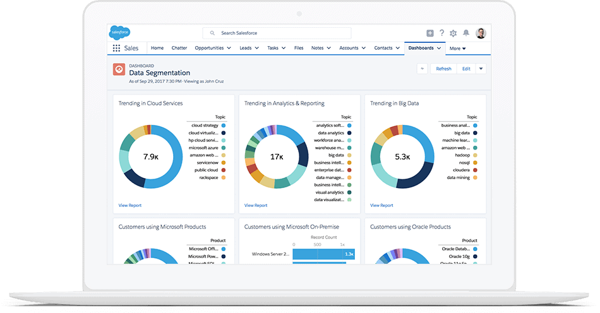Switch to the Opportunities tab
Viewport: 600px width, 313px height.
[209, 48]
